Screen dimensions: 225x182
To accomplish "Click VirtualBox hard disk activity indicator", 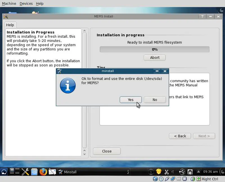I will [x=155, y=179].
